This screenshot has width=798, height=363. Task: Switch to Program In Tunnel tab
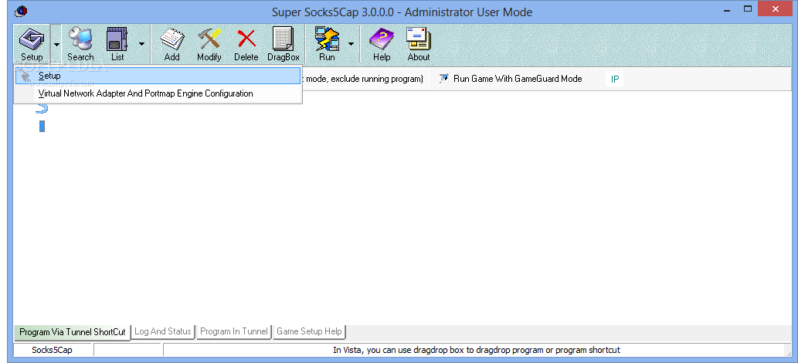click(x=234, y=331)
